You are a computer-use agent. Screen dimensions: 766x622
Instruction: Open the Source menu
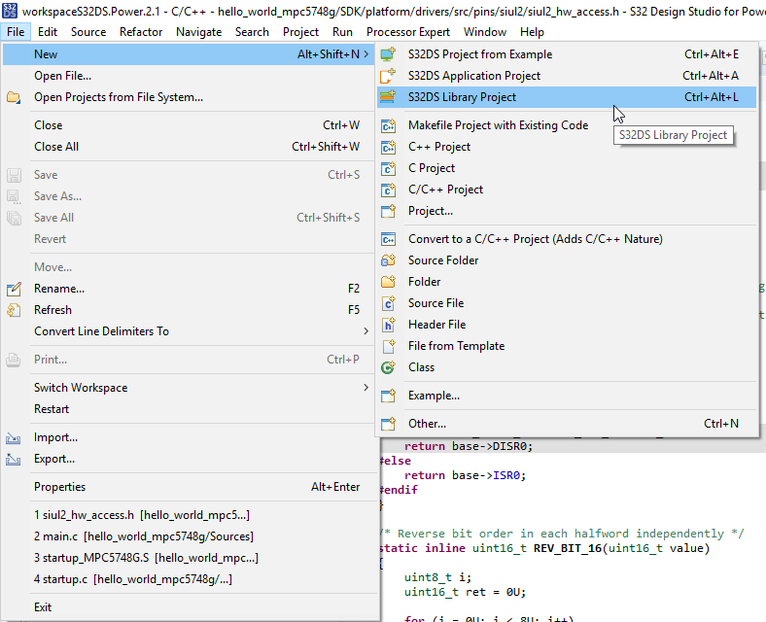click(x=88, y=32)
